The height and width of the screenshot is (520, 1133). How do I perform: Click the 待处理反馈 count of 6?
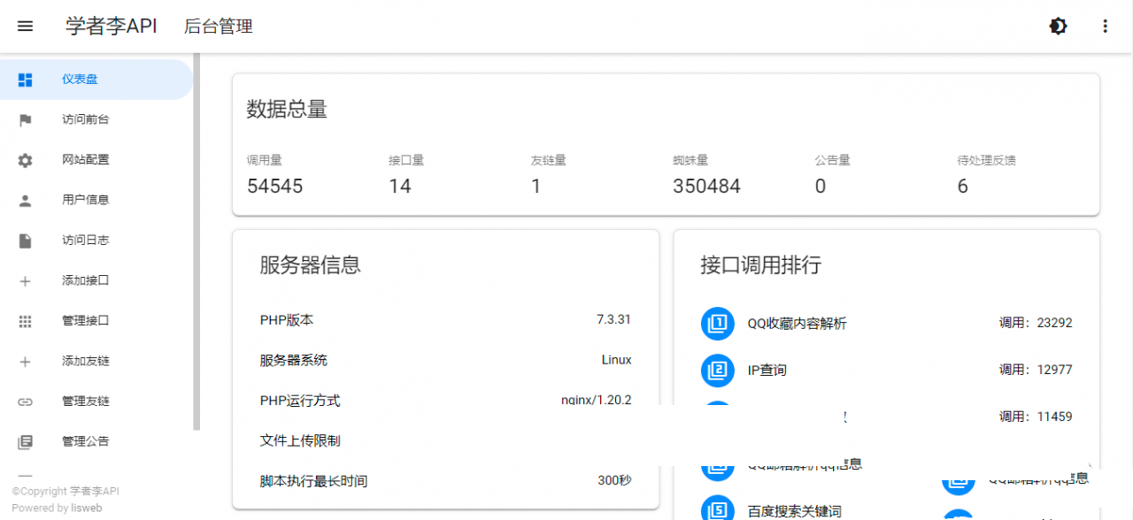pyautogui.click(x=962, y=186)
